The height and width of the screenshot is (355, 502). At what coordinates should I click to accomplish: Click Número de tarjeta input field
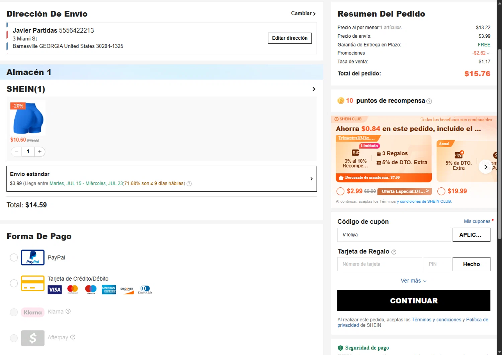380,264
